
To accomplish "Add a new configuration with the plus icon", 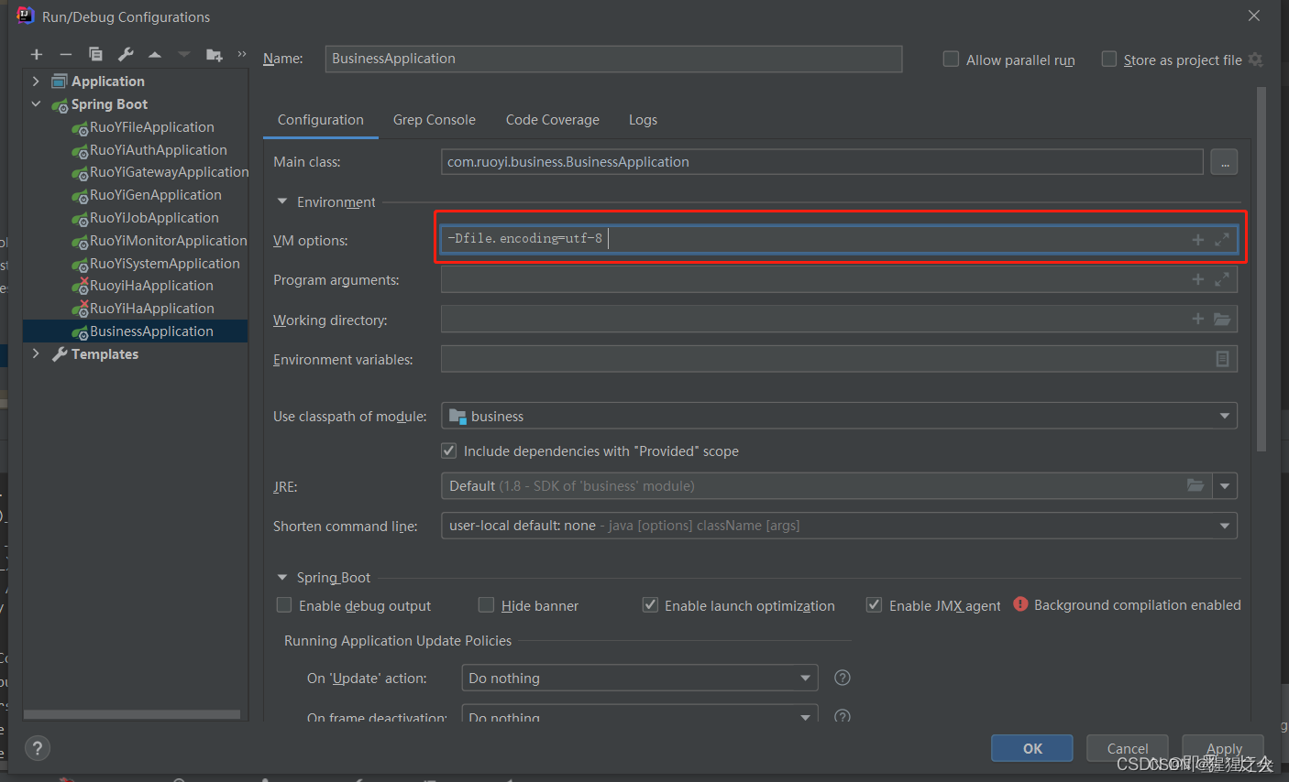I will (x=37, y=55).
